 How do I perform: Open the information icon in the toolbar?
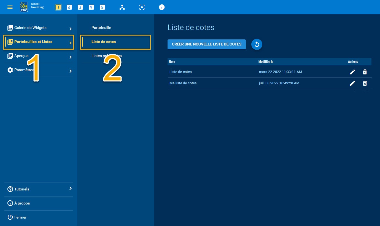162,7
